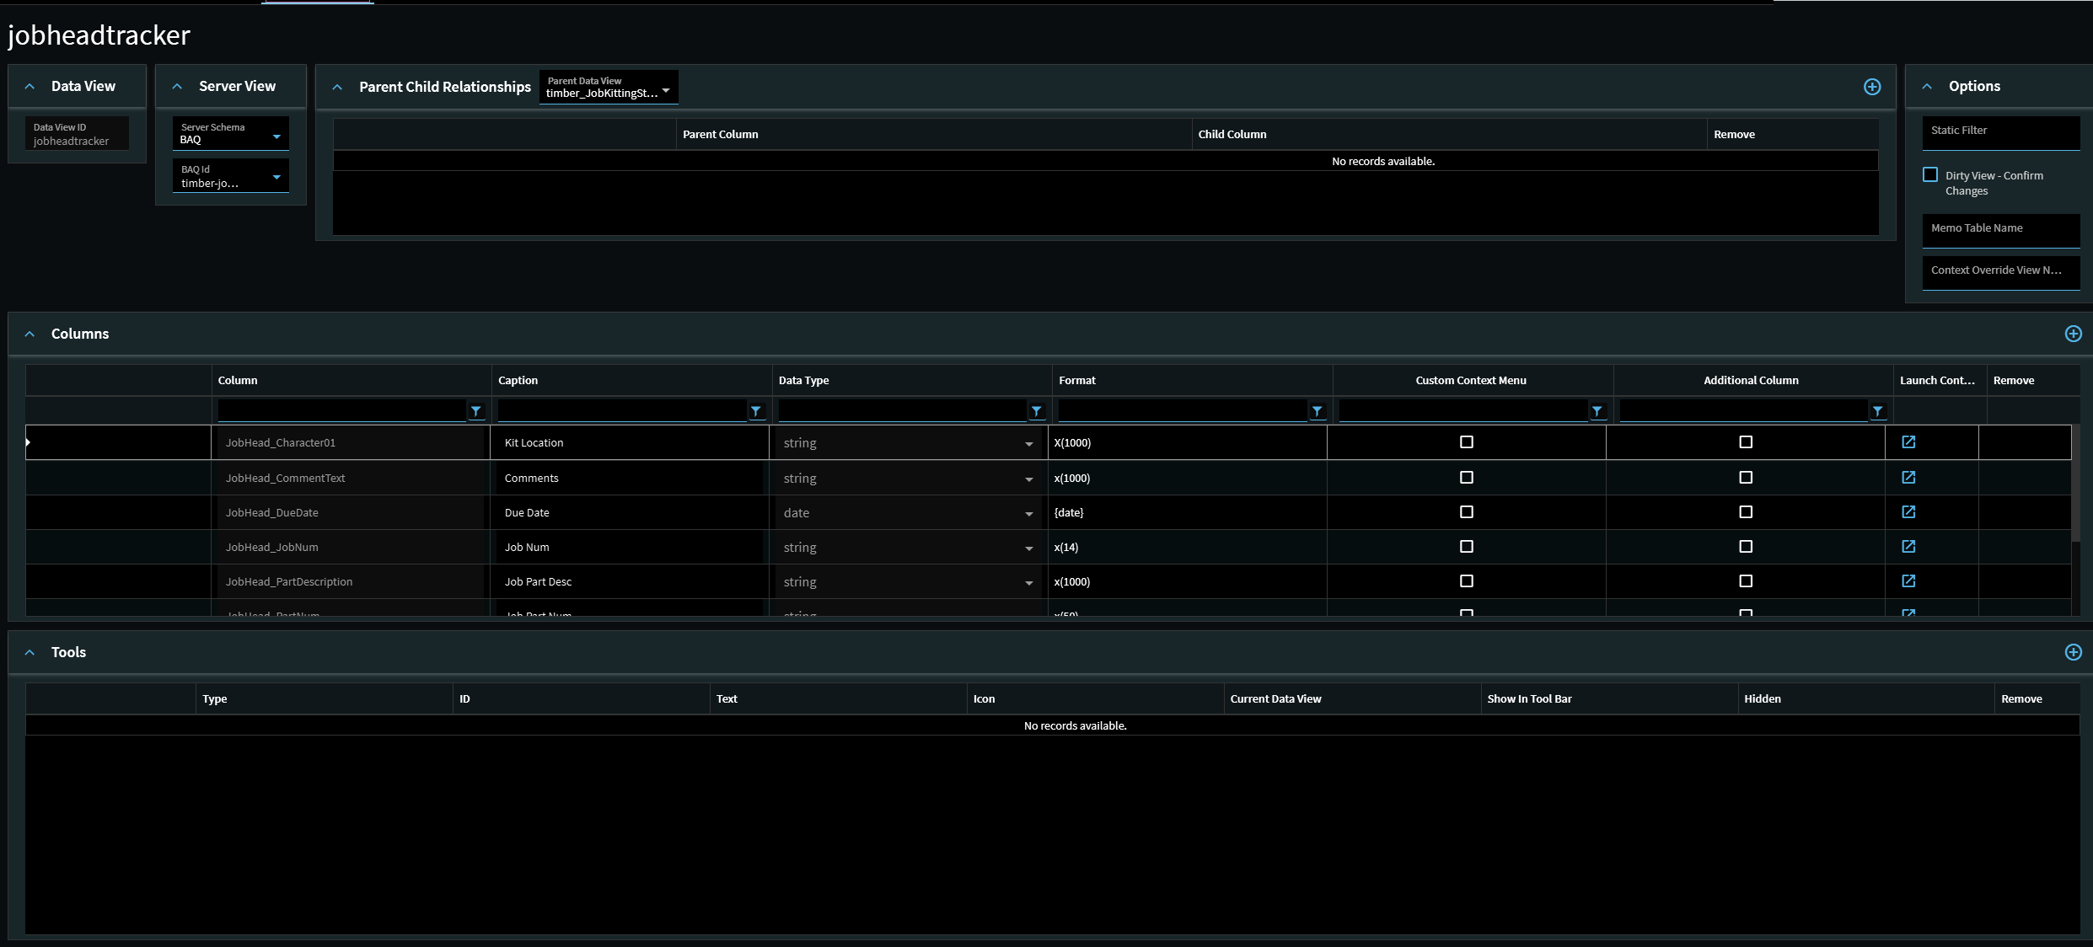Open Data Type dropdown for Due Date
This screenshot has width=2093, height=947.
point(1028,514)
